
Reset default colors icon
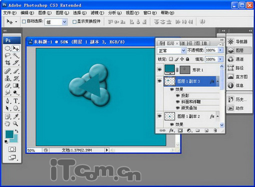pos(6,142)
